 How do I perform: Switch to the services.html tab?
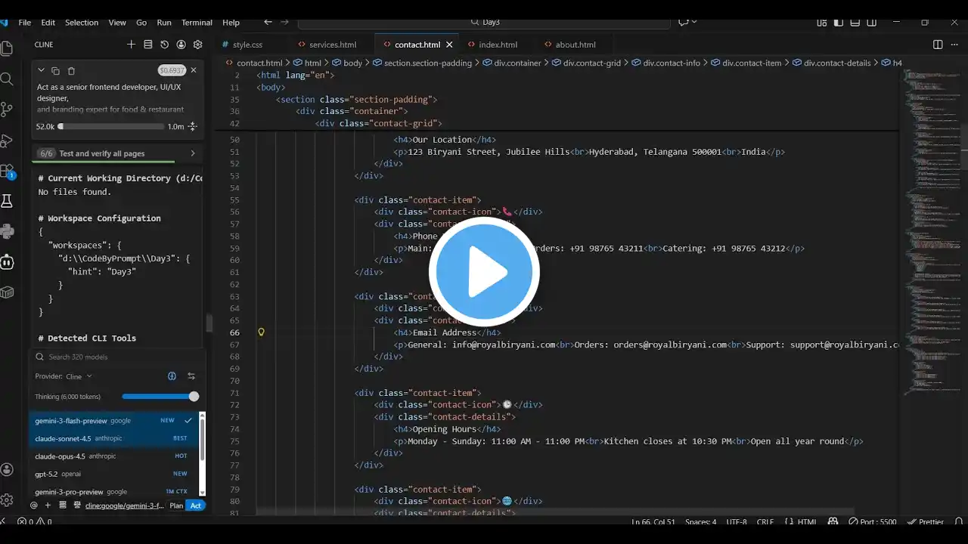click(x=332, y=45)
